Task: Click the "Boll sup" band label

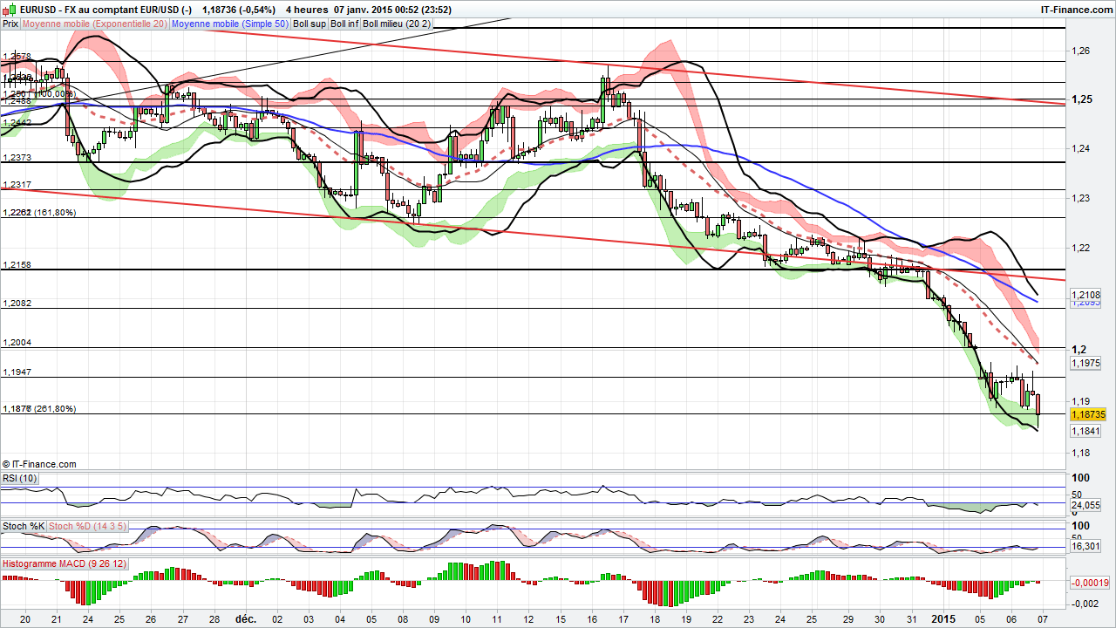Action: click(309, 24)
